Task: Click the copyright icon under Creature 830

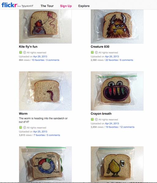Action: tap(96, 52)
